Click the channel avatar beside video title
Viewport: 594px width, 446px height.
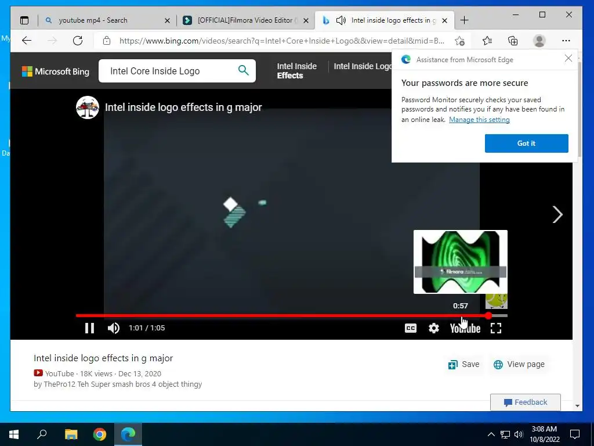pyautogui.click(x=88, y=107)
